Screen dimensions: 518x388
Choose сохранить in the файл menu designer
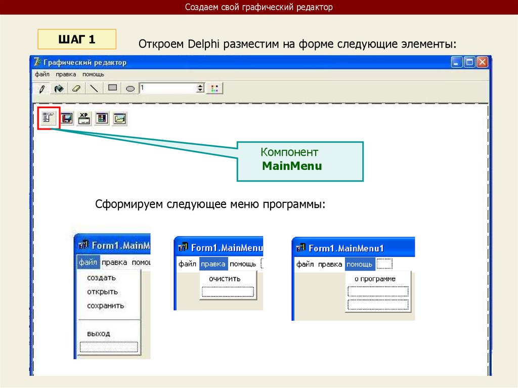point(105,306)
